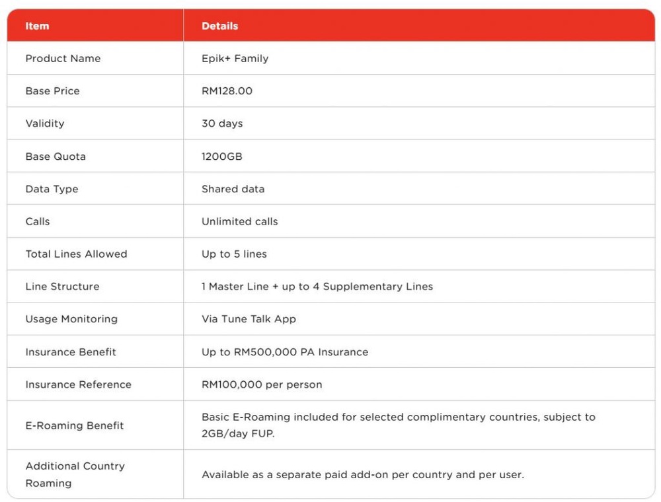Screen dimensions: 661x502
Task: Click the 'Insurance Reference' label
Action: [78, 384]
